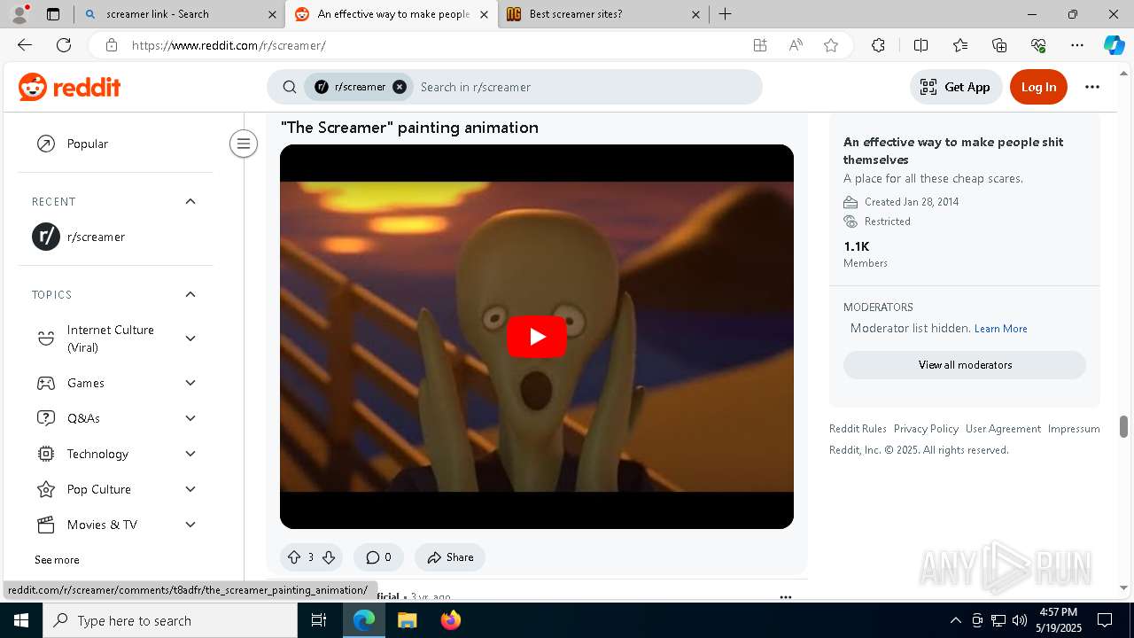The height and width of the screenshot is (638, 1134).
Task: Remove the r/screamer search filter chip
Action: (400, 87)
